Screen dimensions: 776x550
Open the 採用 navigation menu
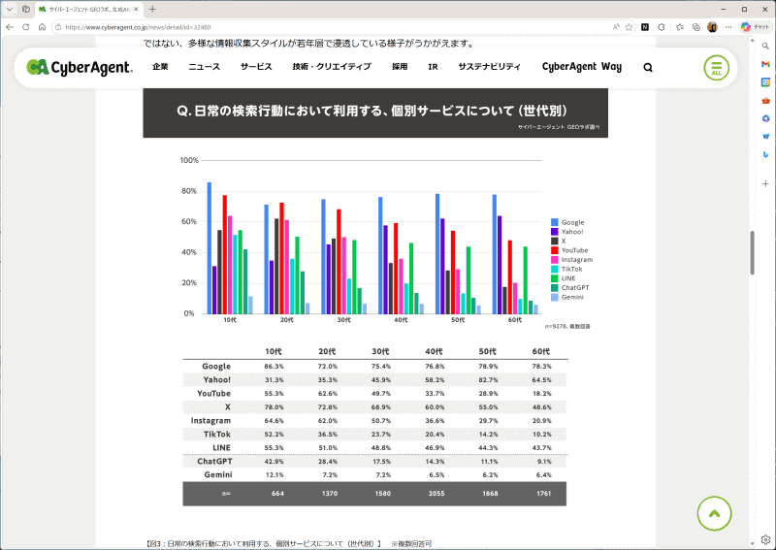[400, 66]
